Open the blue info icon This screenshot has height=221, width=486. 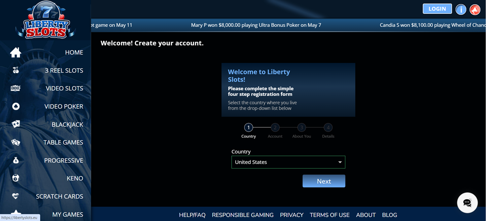point(461,9)
